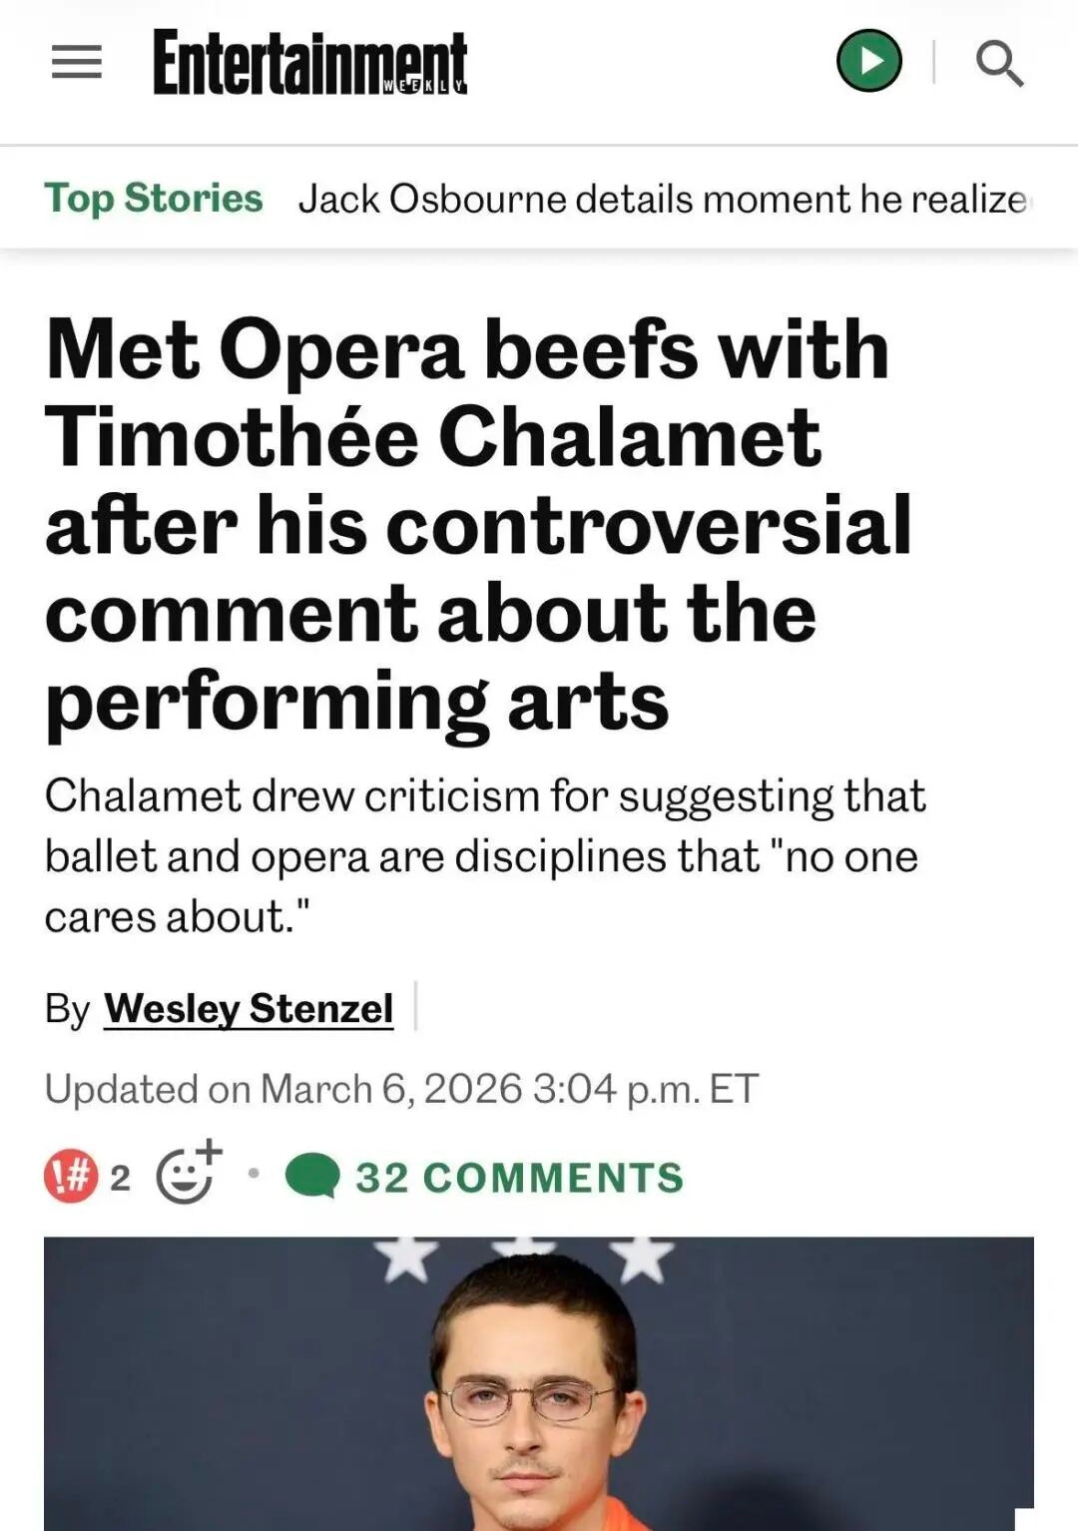Click the Entertainment Weekly logo
Image resolution: width=1078 pixels, height=1531 pixels.
click(x=309, y=63)
